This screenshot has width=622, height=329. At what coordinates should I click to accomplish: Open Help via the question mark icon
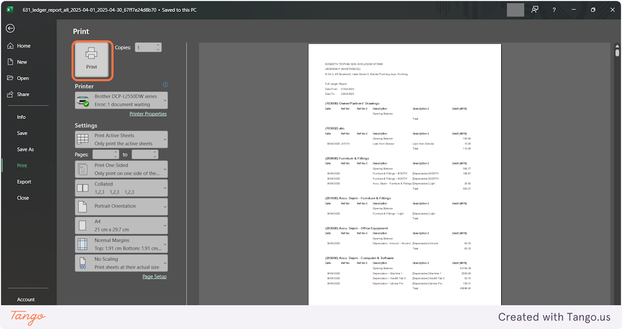[x=554, y=10]
